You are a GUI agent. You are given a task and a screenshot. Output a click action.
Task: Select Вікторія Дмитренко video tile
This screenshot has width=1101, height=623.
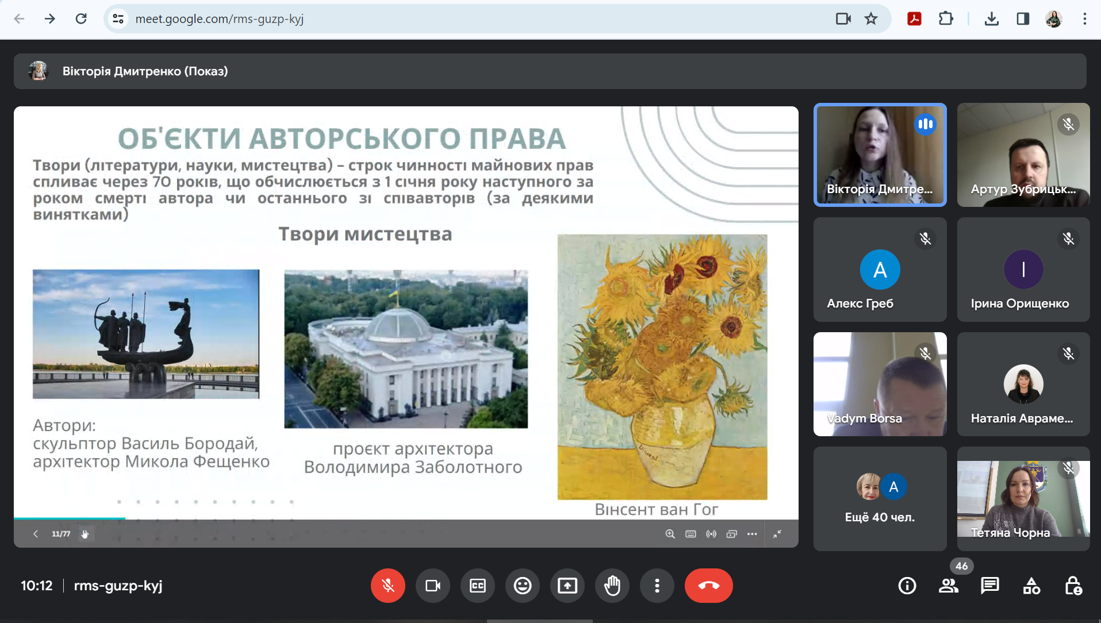(880, 155)
